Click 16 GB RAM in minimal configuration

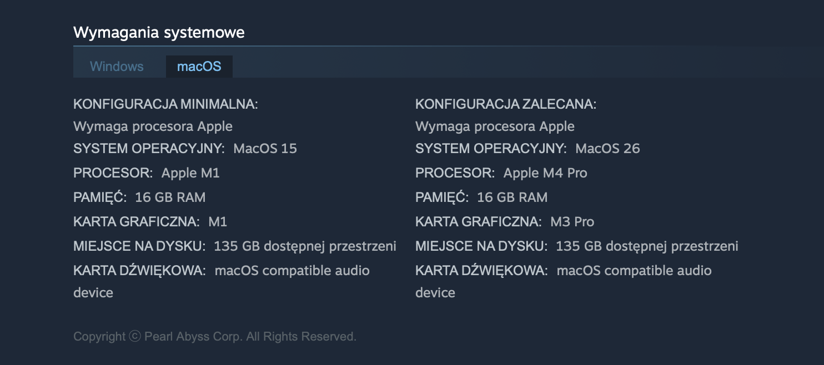pyautogui.click(x=170, y=197)
